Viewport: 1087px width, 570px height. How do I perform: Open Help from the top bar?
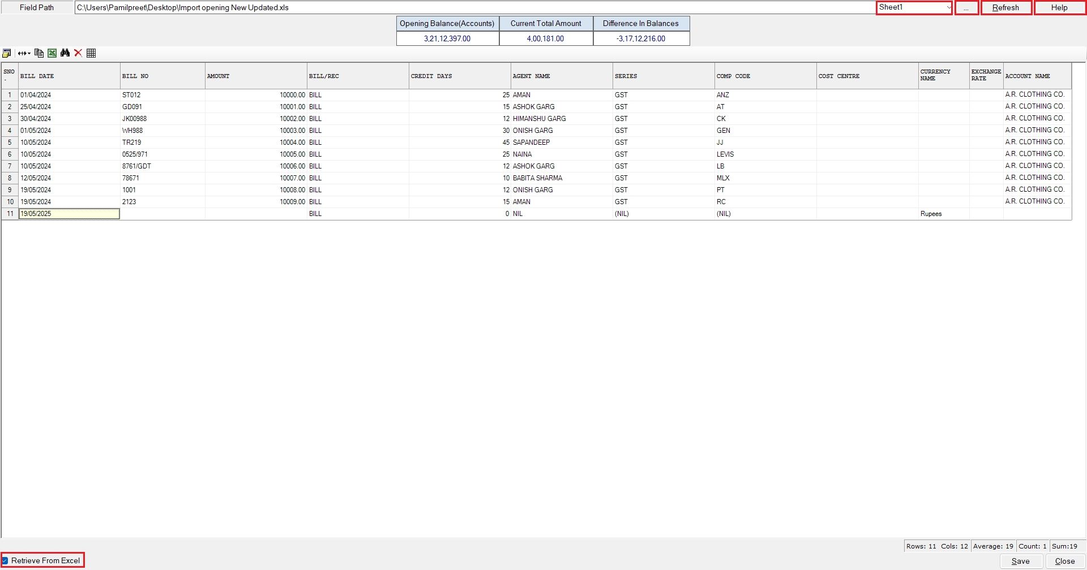pyautogui.click(x=1059, y=8)
